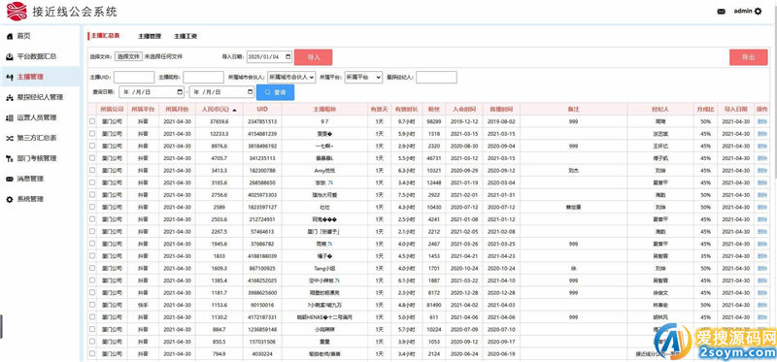Open the 所属平台 dropdown

point(363,78)
